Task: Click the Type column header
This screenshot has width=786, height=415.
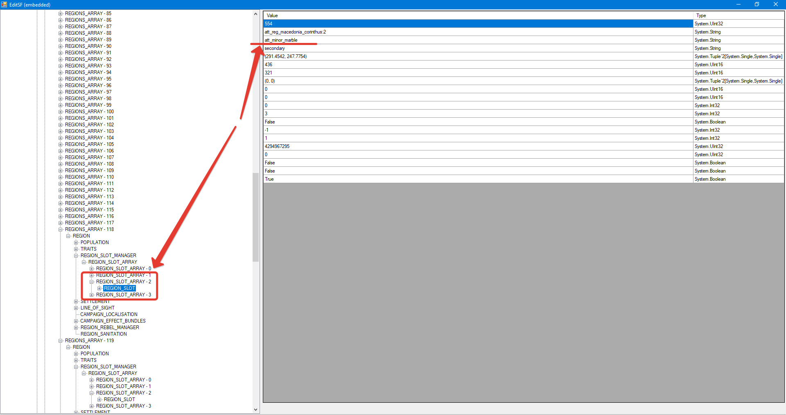Action: point(739,16)
